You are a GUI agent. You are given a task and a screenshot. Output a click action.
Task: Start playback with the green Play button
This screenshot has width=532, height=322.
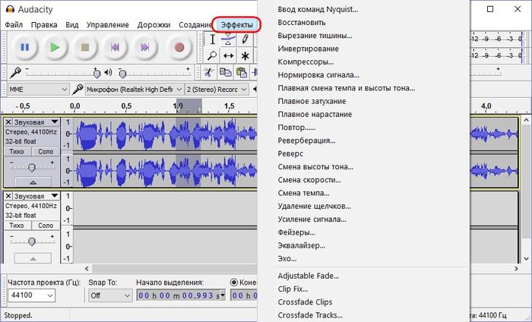click(x=54, y=47)
